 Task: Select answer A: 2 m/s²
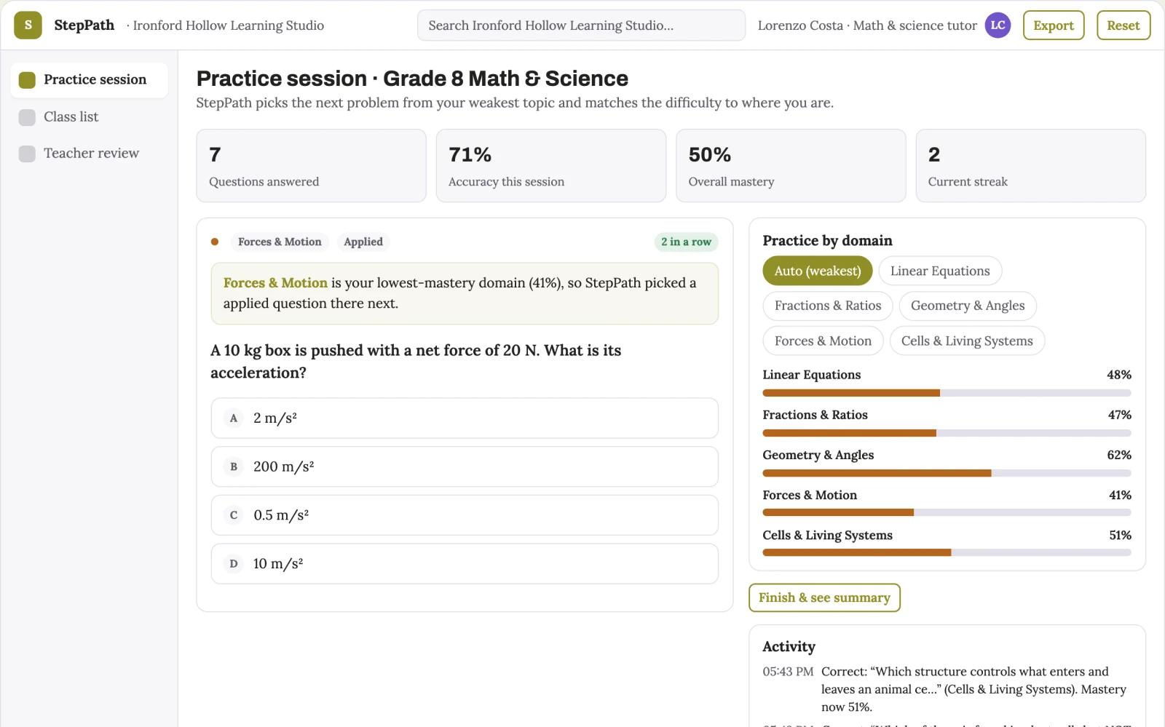tap(465, 418)
